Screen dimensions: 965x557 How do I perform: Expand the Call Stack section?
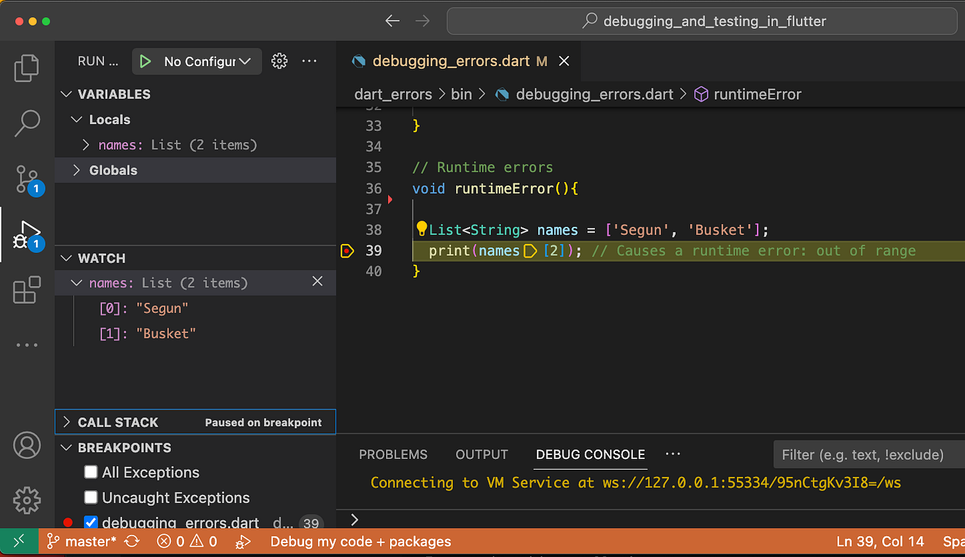(117, 423)
